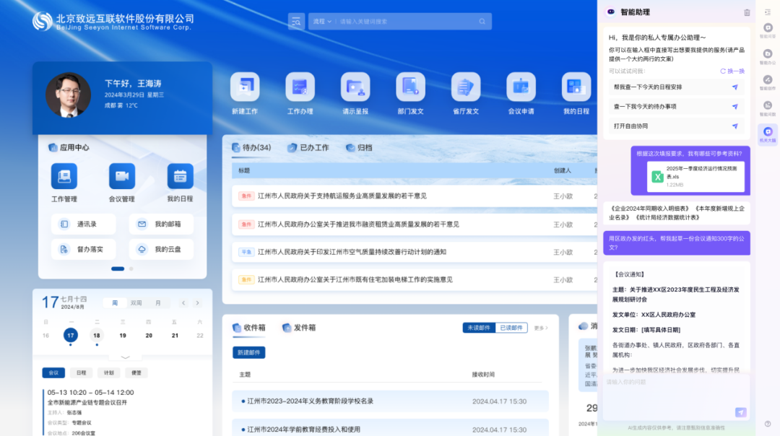This screenshot has height=436, width=780.
Task: Select the 会议 schedule tab
Action: click(x=53, y=372)
